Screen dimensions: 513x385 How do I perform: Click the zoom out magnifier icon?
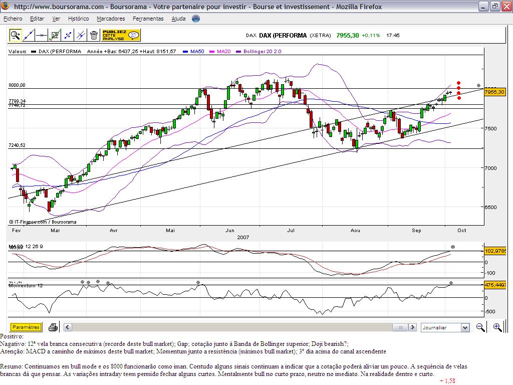(480, 327)
